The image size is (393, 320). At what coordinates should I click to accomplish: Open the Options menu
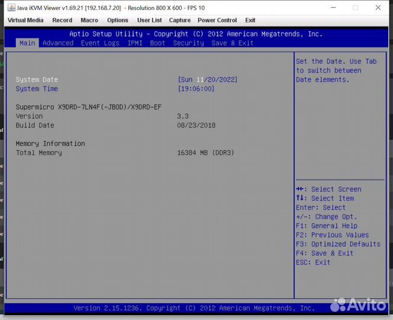[x=118, y=20]
